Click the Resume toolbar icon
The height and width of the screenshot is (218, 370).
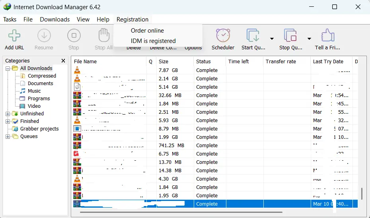point(44,36)
